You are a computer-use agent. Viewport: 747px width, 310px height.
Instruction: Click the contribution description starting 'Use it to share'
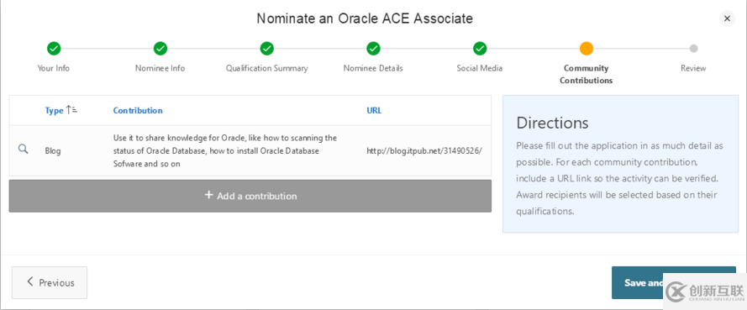coord(225,150)
